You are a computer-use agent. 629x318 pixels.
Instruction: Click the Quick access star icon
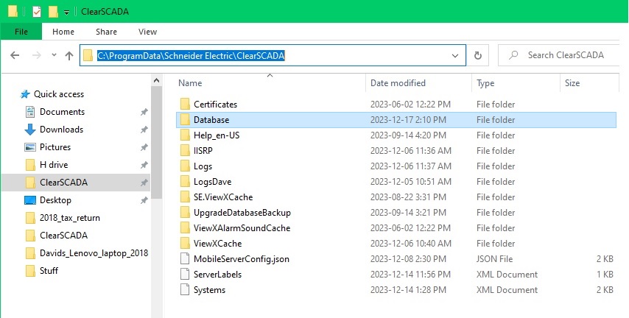click(25, 94)
